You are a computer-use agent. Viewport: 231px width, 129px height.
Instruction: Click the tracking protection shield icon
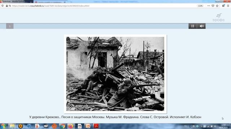(x=3, y=6)
